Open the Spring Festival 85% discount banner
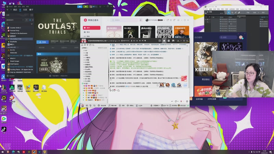This screenshot has height=154, width=274. (203, 91)
